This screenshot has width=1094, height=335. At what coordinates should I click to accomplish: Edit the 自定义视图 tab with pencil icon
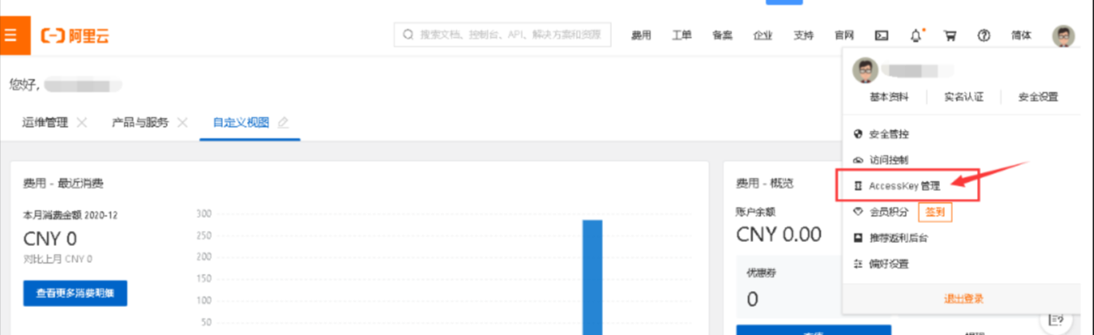282,123
